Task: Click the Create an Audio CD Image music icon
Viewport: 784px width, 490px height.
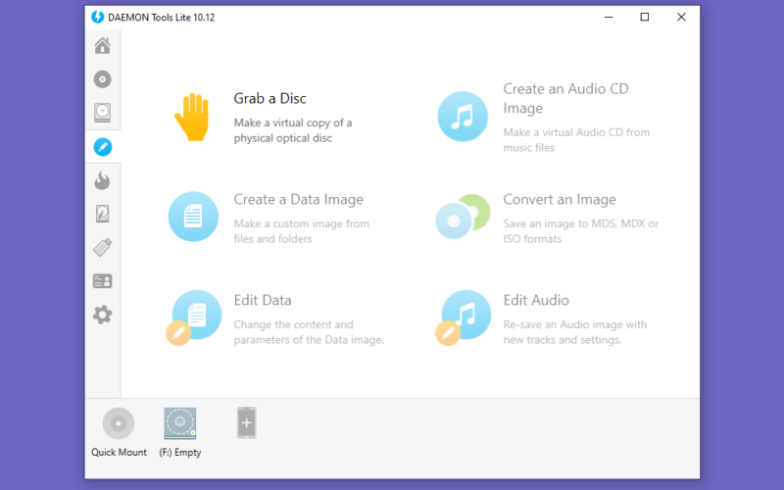Action: pos(463,117)
